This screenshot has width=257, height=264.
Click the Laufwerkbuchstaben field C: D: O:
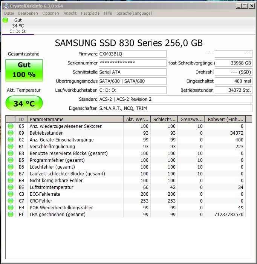(x=133, y=90)
